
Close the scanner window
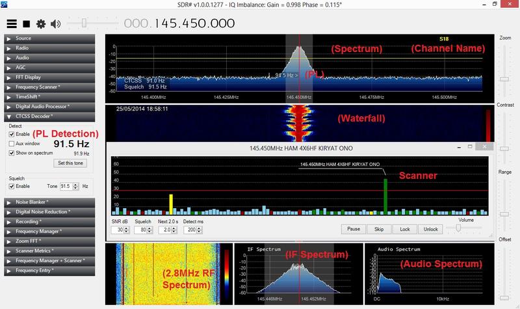click(x=484, y=146)
